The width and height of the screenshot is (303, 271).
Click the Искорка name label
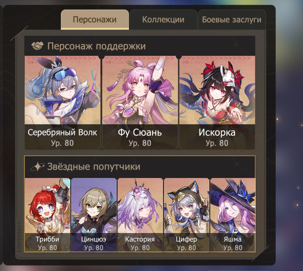tap(217, 133)
